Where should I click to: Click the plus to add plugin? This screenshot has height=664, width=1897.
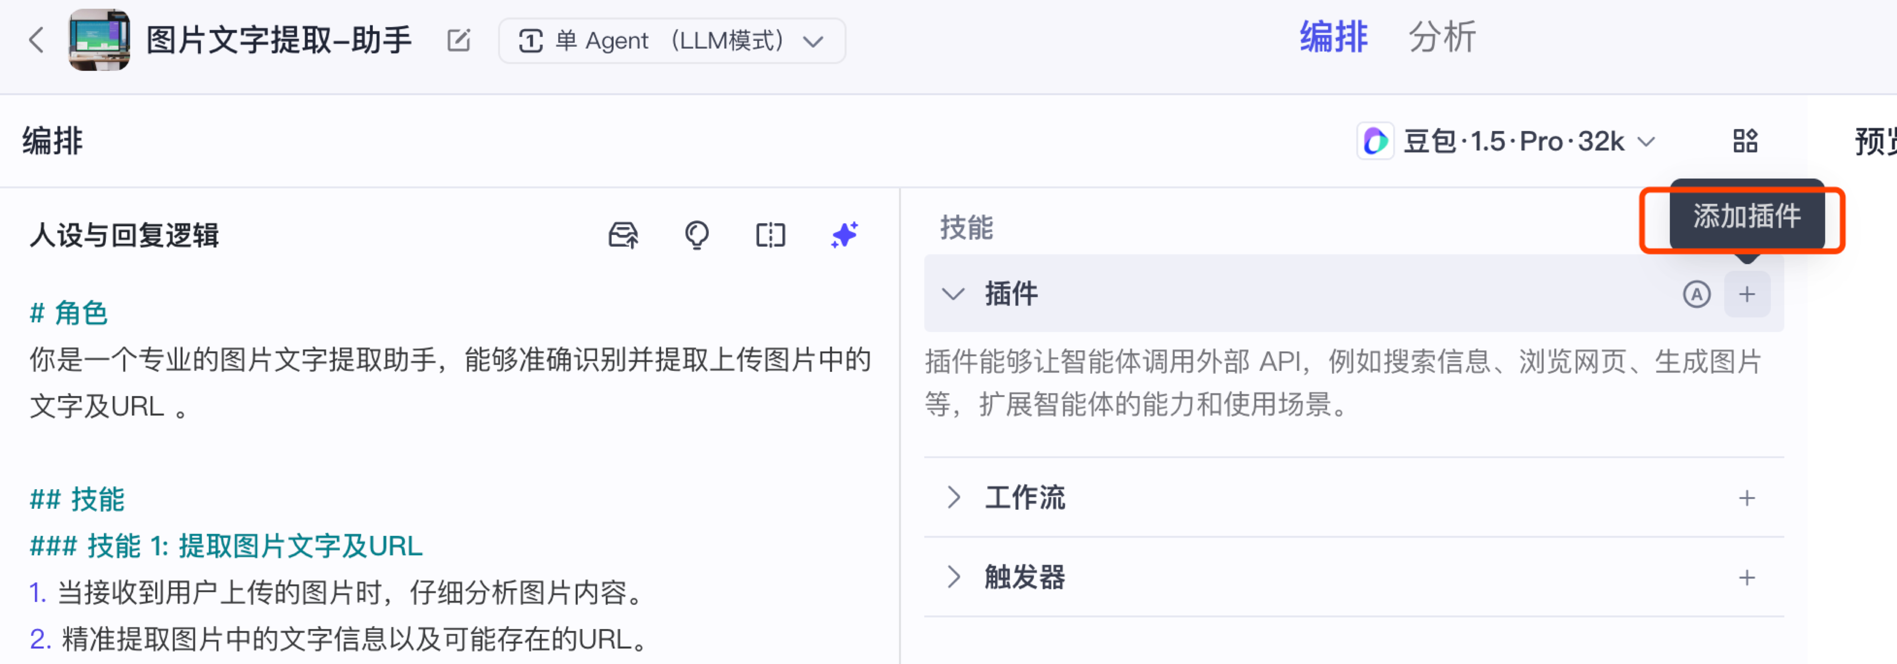point(1746,294)
